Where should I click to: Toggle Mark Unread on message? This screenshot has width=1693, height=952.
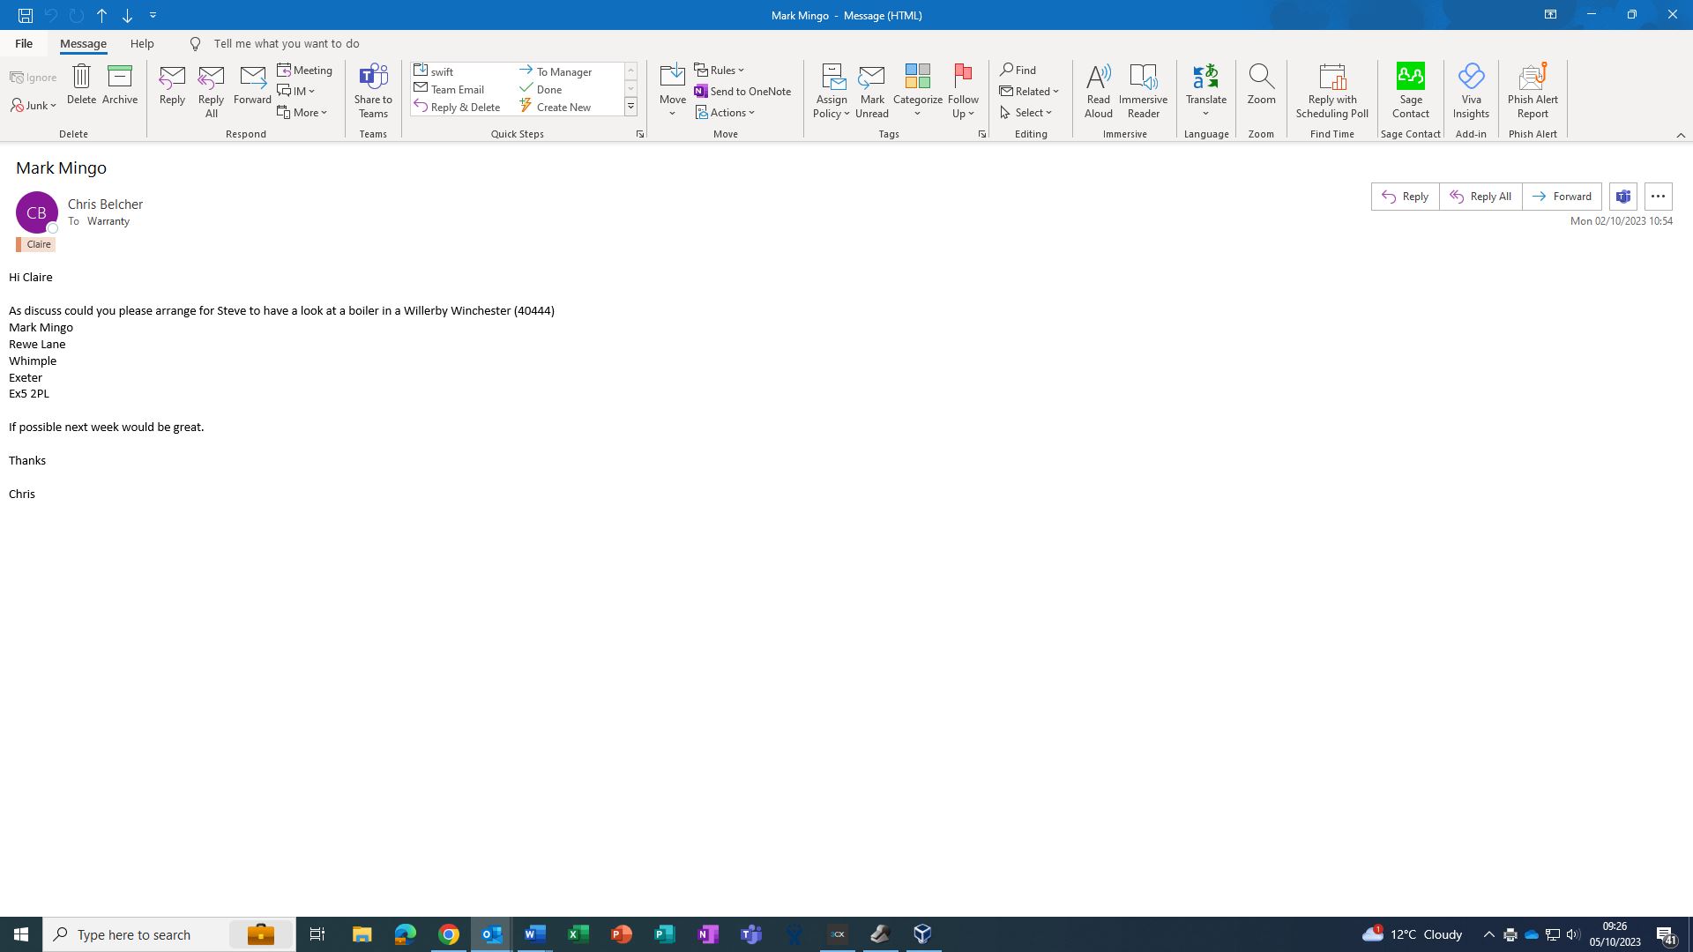871,78
